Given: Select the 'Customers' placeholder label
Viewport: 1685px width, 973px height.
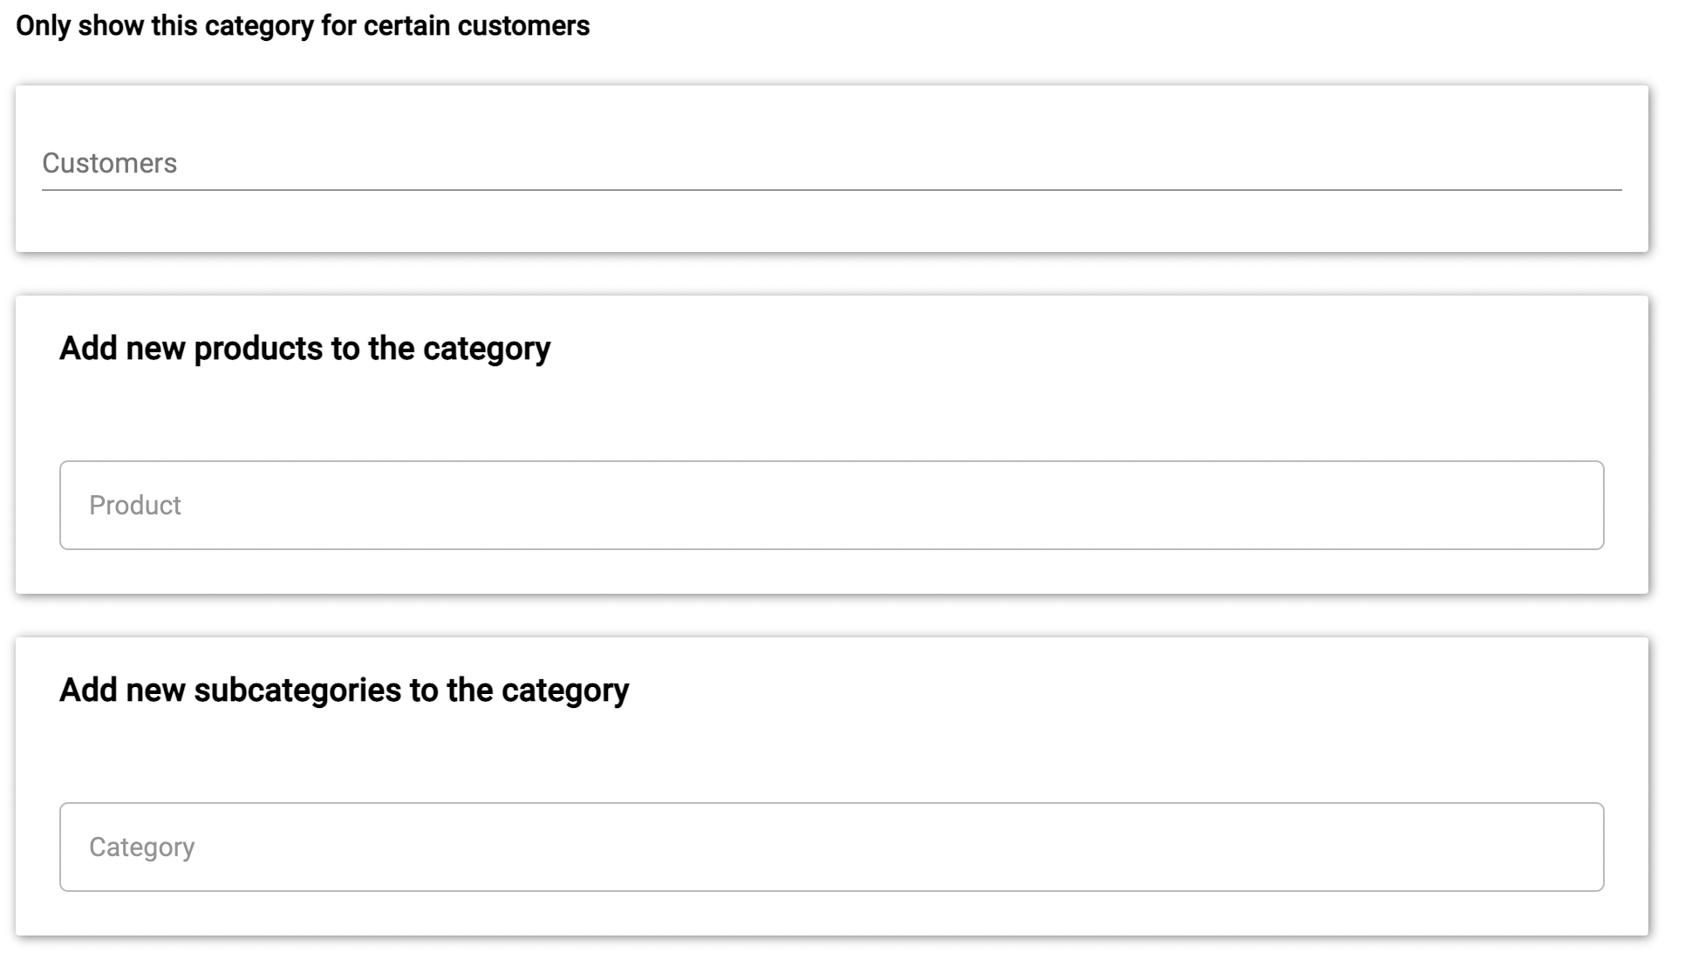Looking at the screenshot, I should coord(109,164).
